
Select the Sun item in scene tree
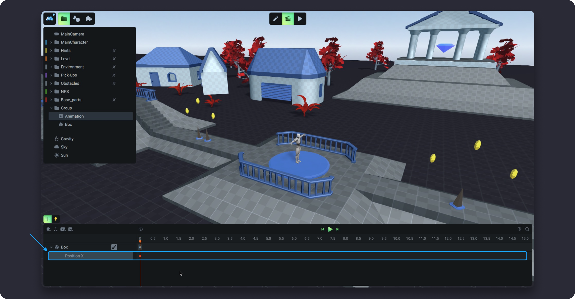coord(64,155)
